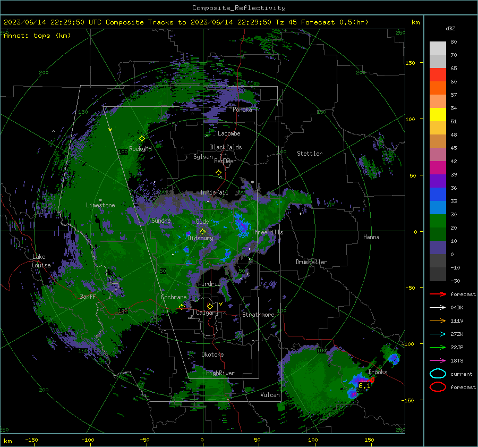
Task: Click the 'Annot: tops (km)' label
Action: pos(37,36)
